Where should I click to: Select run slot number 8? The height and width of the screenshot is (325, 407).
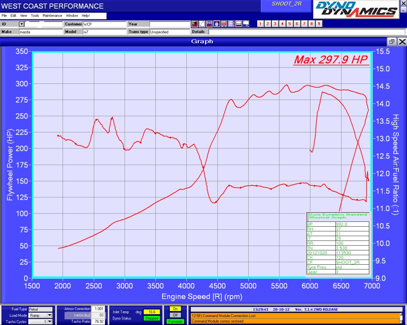[x=312, y=24]
